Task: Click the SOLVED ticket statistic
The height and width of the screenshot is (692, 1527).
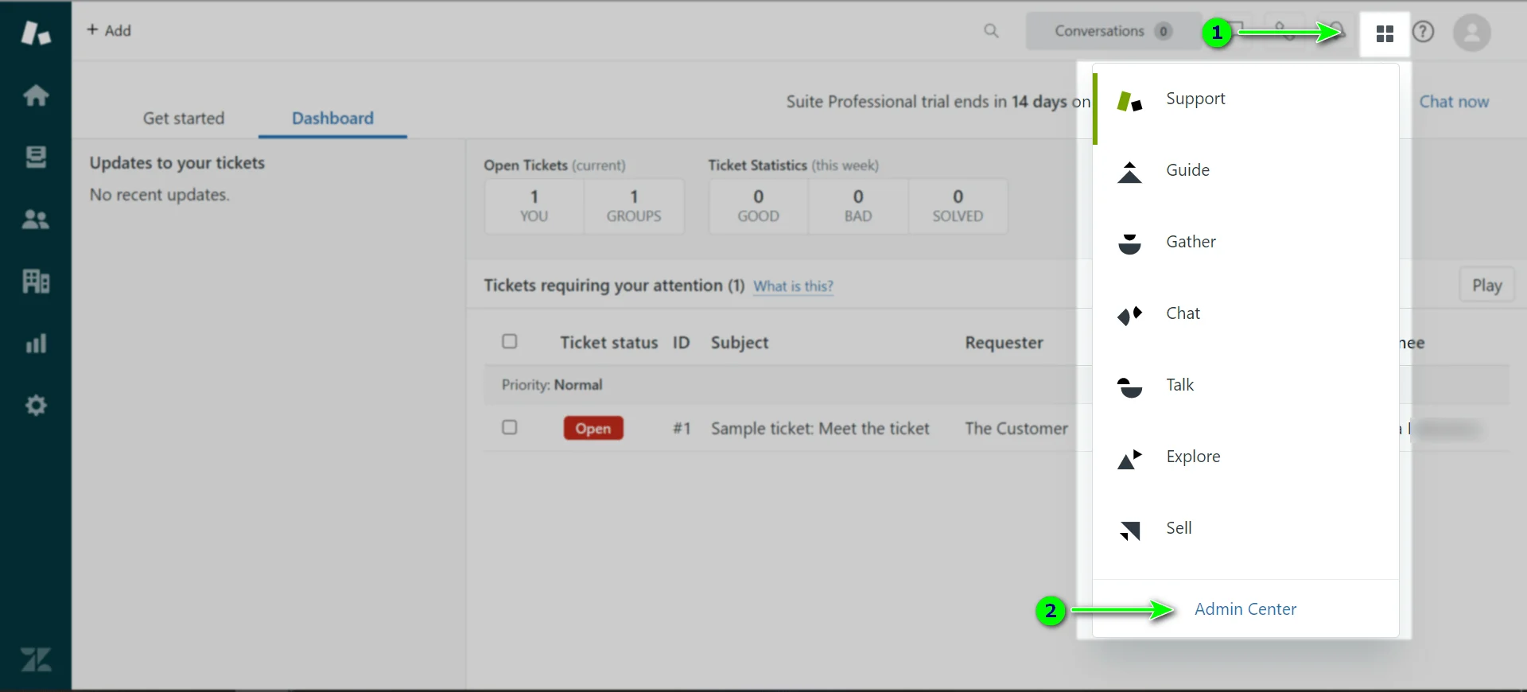Action: [x=958, y=206]
